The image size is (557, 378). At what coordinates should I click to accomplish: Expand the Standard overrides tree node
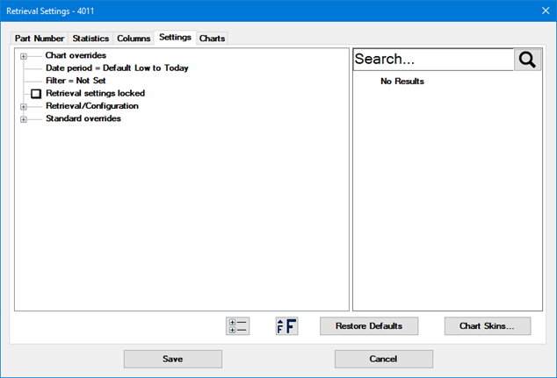coord(24,119)
